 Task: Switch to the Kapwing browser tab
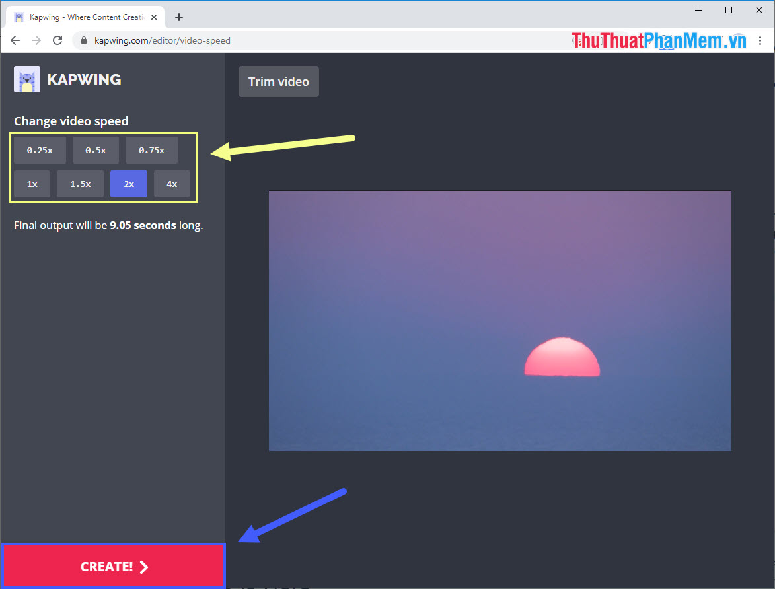[x=86, y=17]
